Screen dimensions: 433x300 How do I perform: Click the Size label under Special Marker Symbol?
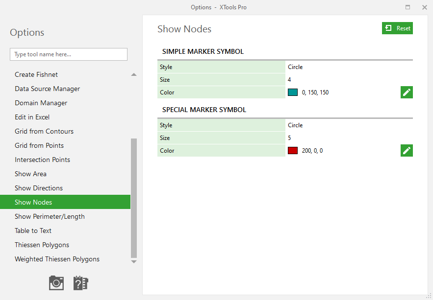tap(165, 138)
